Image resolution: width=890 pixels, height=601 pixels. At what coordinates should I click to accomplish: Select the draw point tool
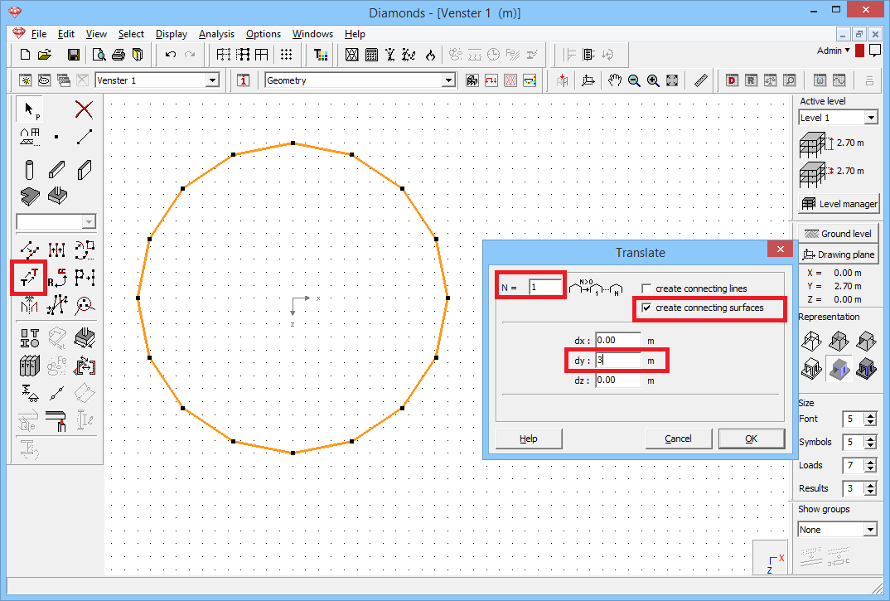(x=56, y=137)
